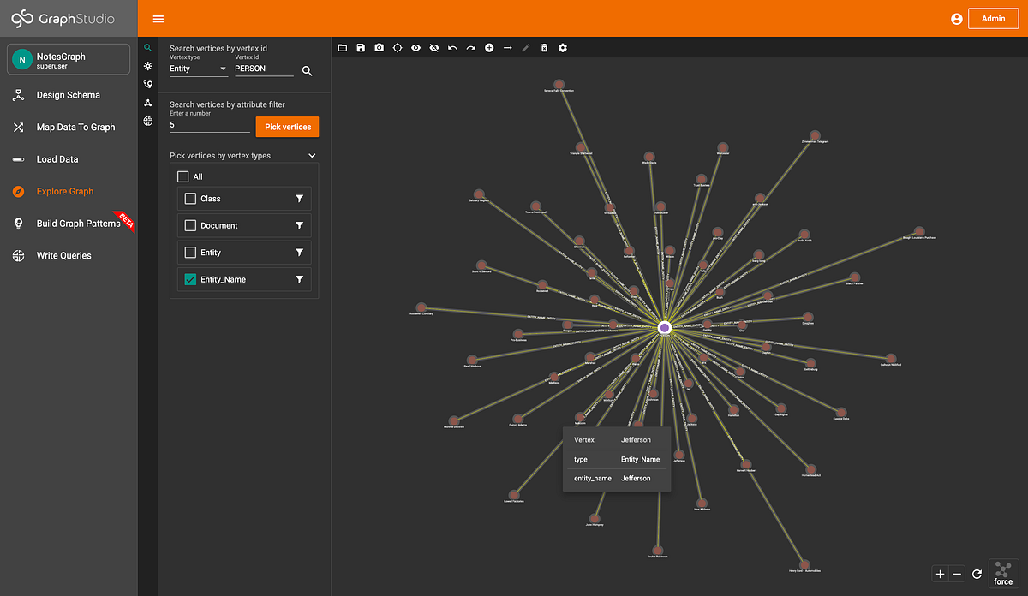This screenshot has height=596, width=1028.
Task: Toggle the hamburger menu in top bar
Action: (x=158, y=18)
